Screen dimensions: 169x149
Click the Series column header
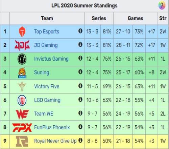tap(99, 18)
